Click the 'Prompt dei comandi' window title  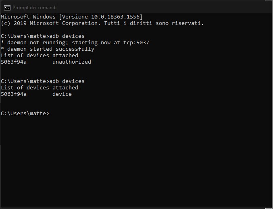(35, 7)
